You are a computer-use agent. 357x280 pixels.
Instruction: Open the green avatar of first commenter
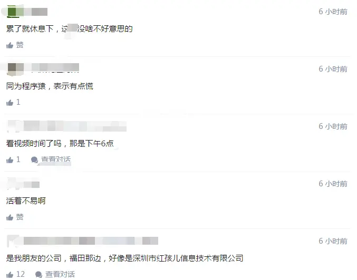click(x=12, y=12)
